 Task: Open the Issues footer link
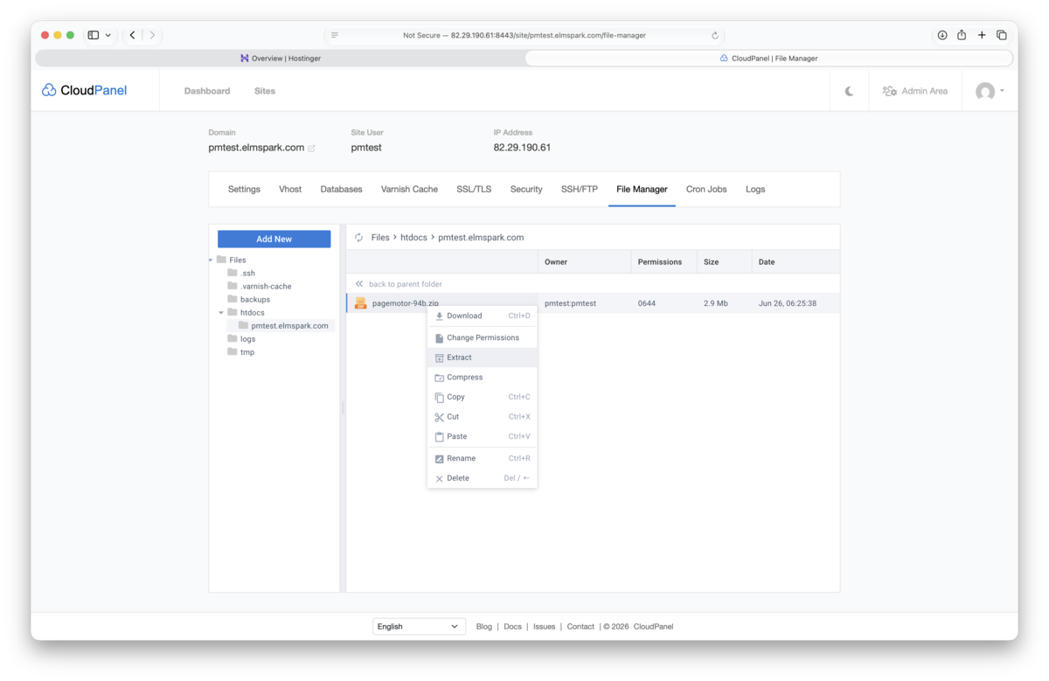tap(545, 627)
